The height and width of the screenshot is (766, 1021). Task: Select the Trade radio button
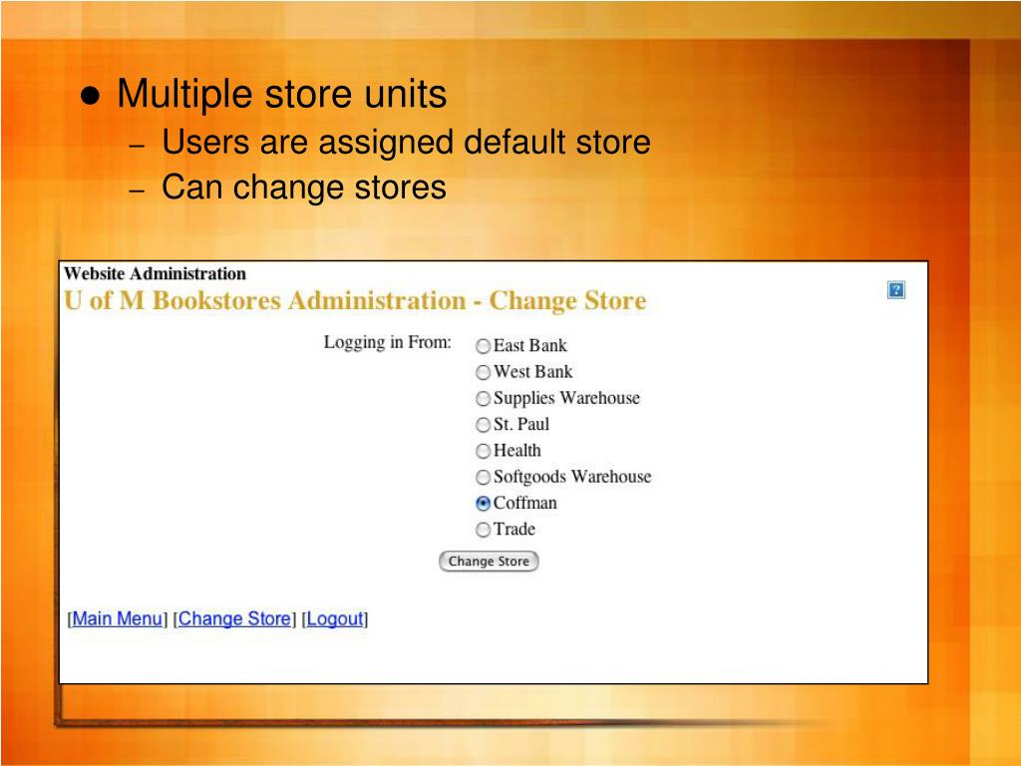[483, 530]
